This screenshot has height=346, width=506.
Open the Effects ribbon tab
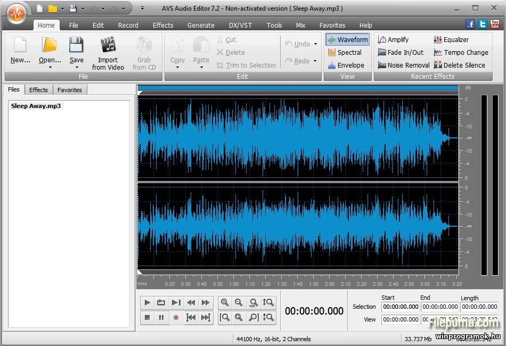pos(162,25)
